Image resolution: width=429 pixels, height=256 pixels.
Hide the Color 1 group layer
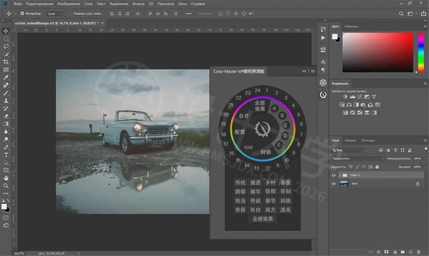coord(334,175)
